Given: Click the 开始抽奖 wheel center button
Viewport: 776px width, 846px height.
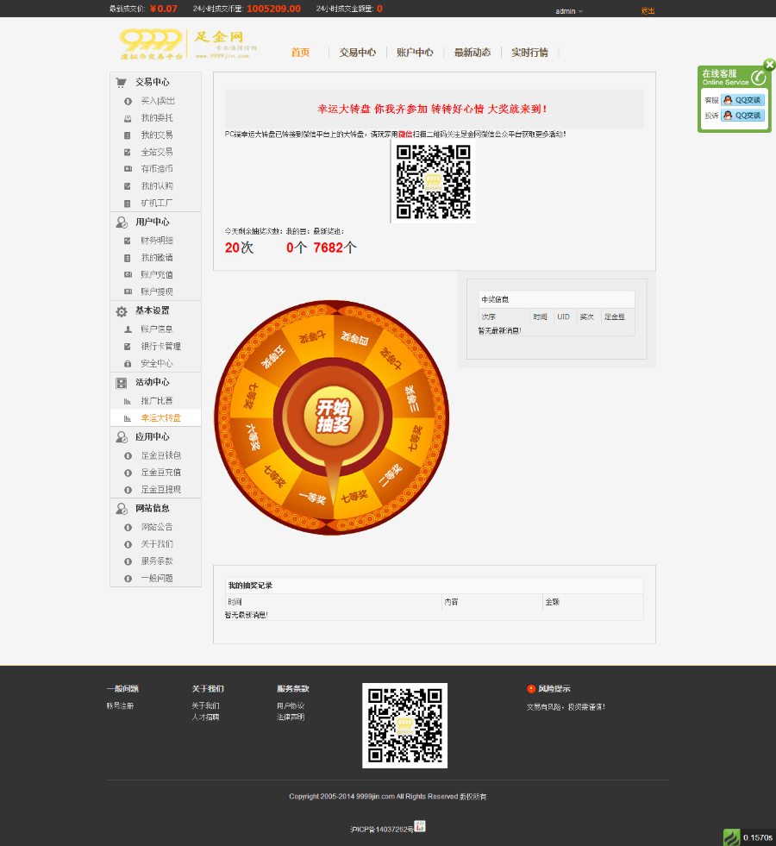Looking at the screenshot, I should coord(333,417).
